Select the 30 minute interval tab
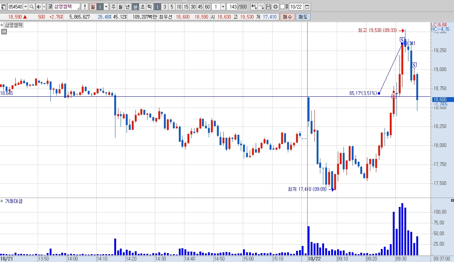Screen dimensions: 454x262 click(x=193, y=7)
